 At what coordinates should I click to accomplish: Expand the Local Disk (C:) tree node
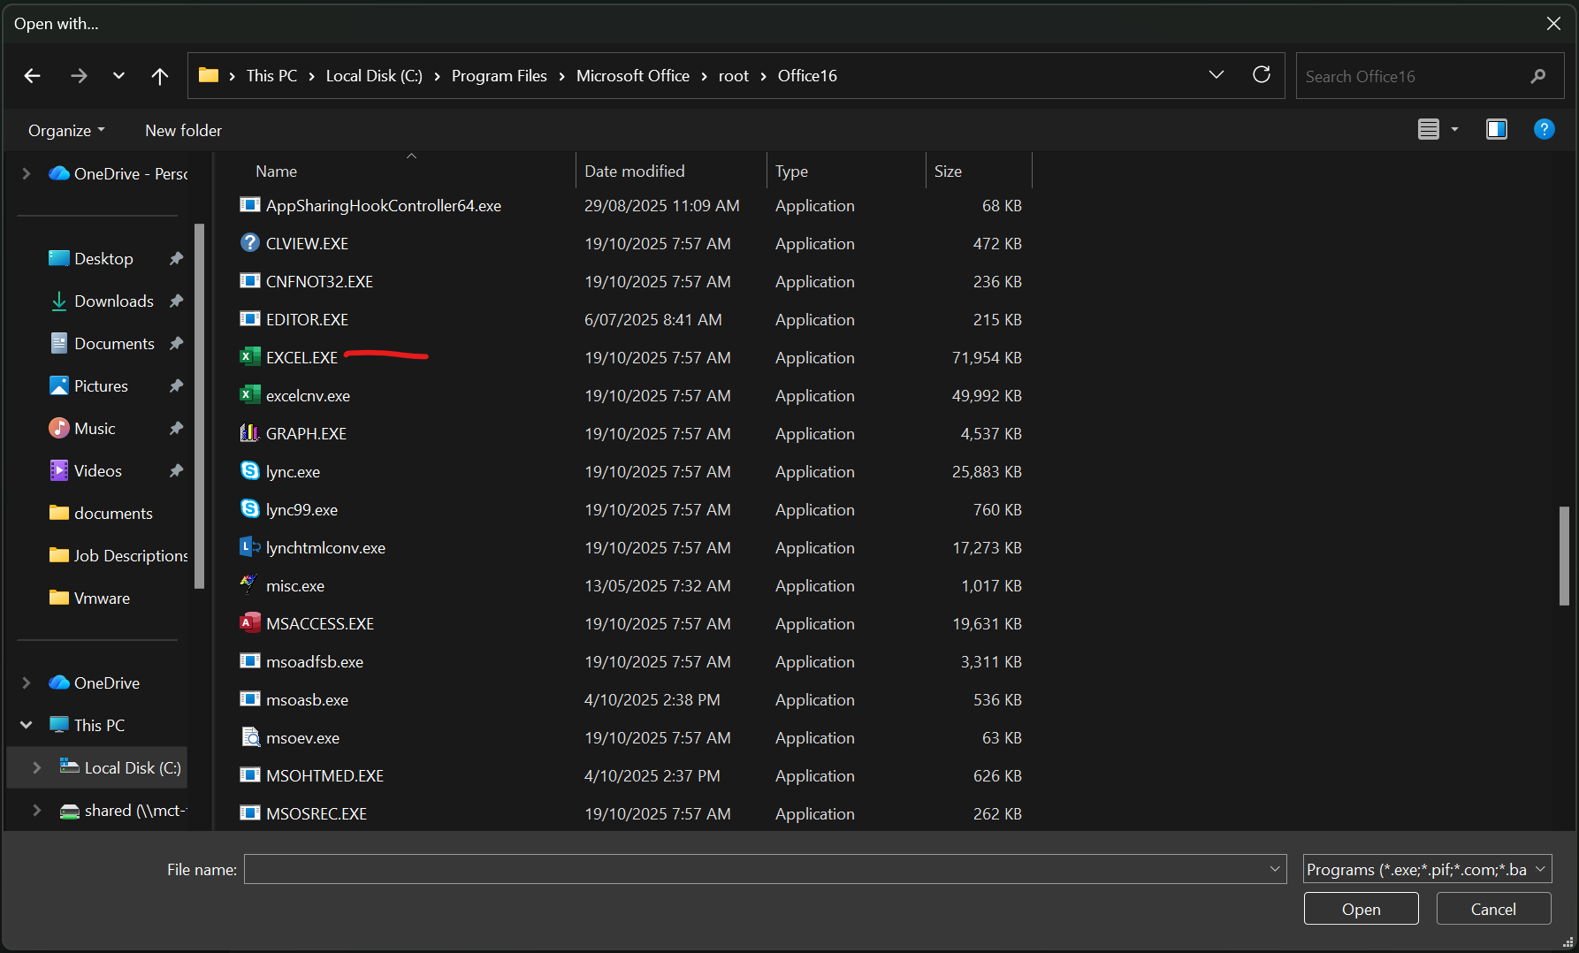tap(36, 767)
